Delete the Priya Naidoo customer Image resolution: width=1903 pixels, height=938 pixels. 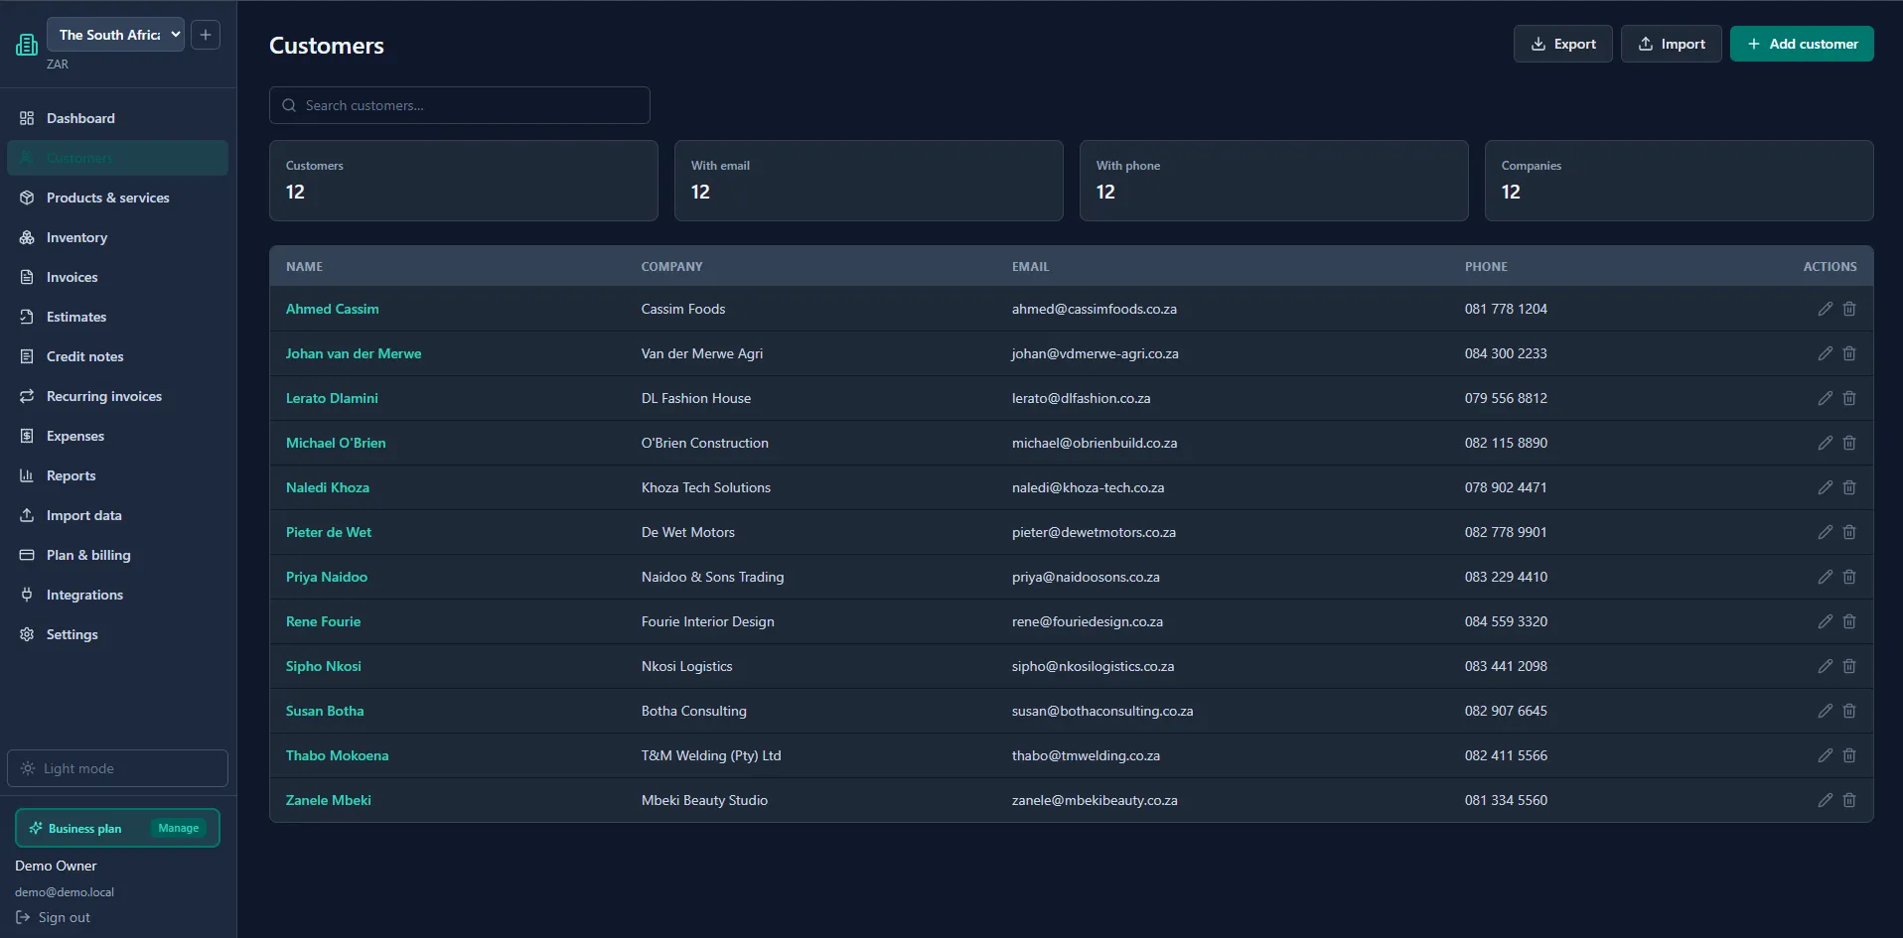(x=1849, y=577)
